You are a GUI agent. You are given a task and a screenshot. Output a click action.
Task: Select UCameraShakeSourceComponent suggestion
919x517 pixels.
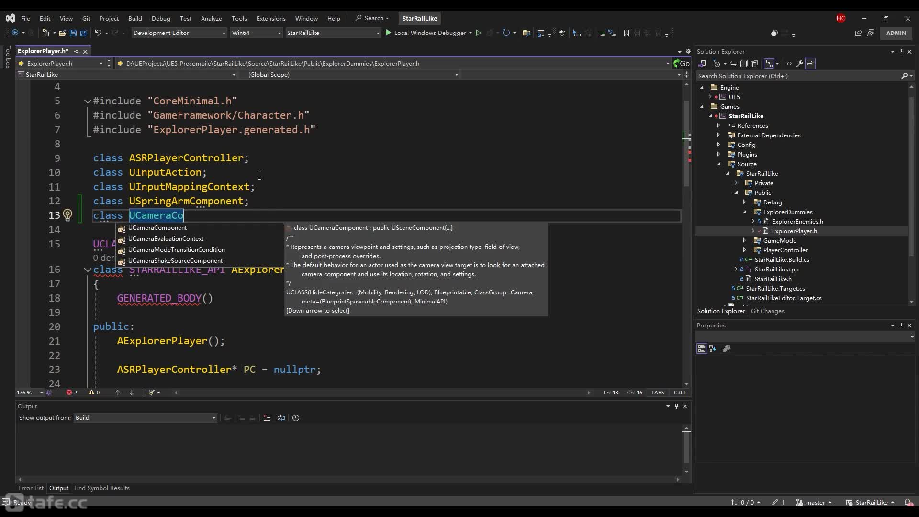[x=200, y=261]
